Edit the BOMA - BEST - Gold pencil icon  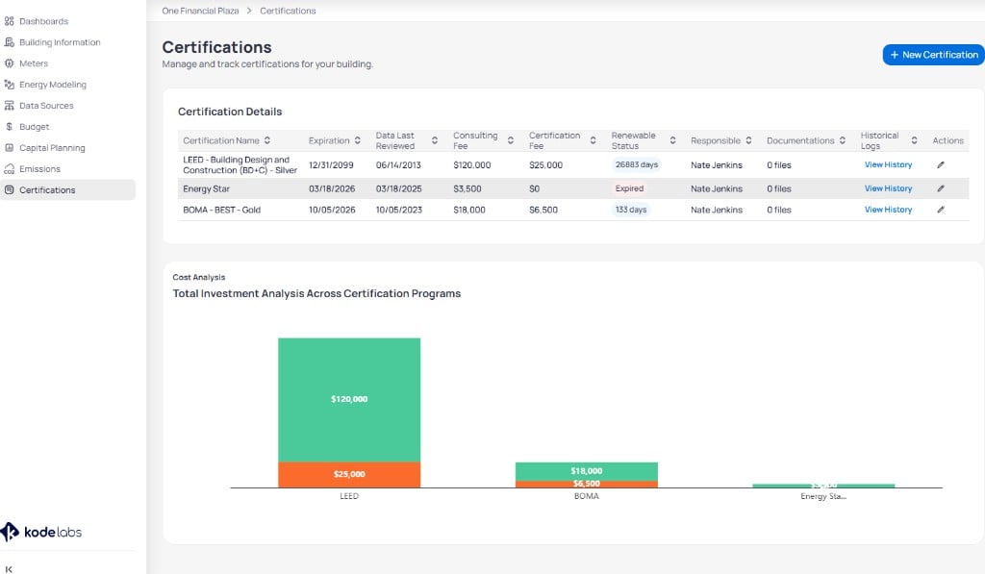tap(941, 210)
